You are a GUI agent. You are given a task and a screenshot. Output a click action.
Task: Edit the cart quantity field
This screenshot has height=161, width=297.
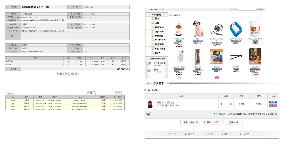tap(224, 104)
